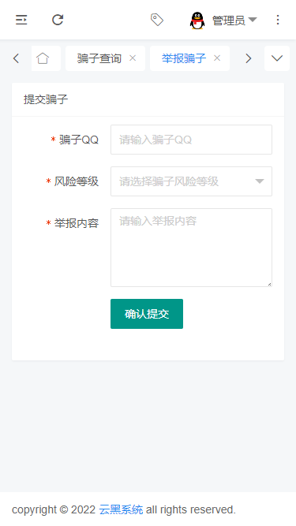Switch to the 骗子查询 tab
Screen dimensions: 296x526
pos(99,58)
